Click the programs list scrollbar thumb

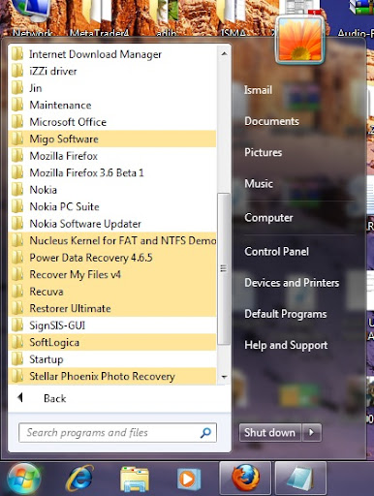[x=224, y=268]
